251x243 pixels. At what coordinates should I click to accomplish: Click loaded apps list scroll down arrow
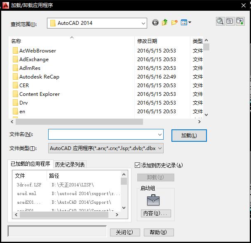124,208
